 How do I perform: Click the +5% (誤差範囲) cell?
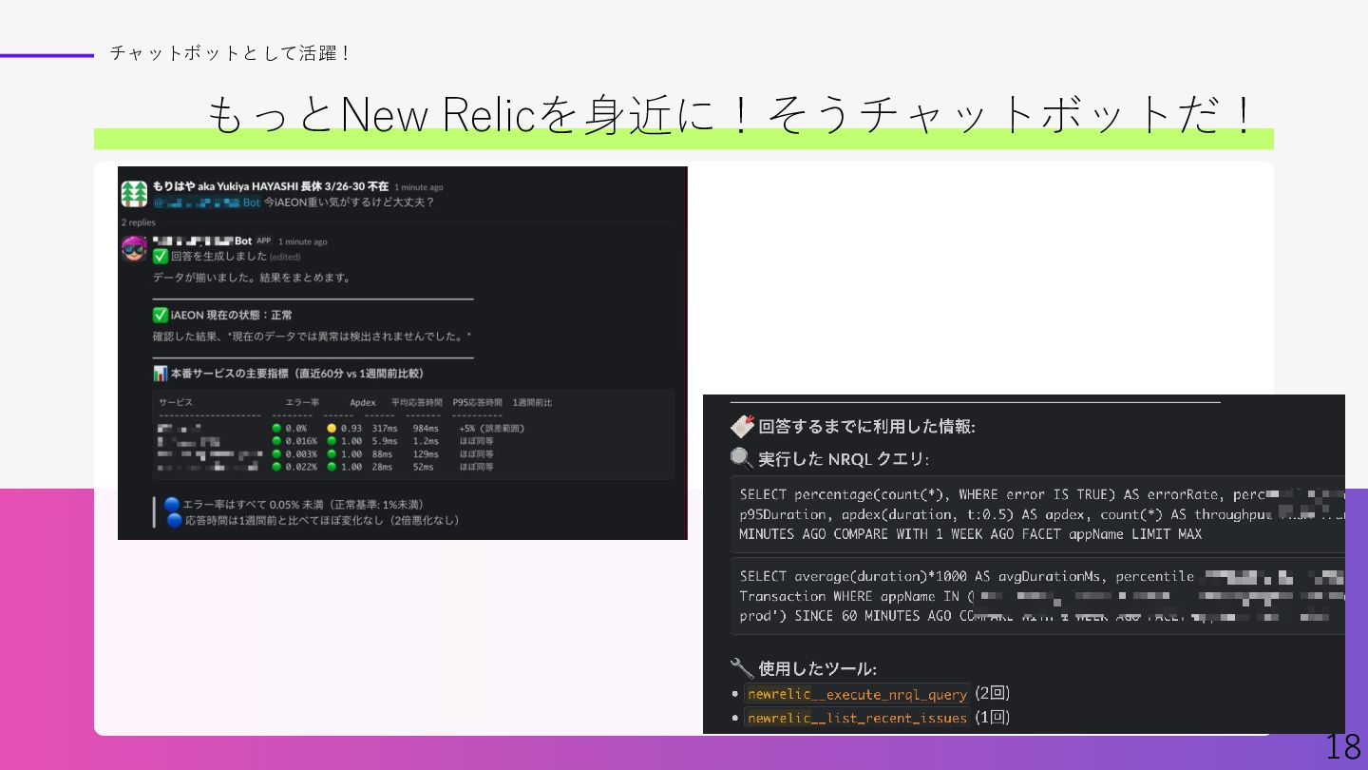pyautogui.click(x=492, y=429)
